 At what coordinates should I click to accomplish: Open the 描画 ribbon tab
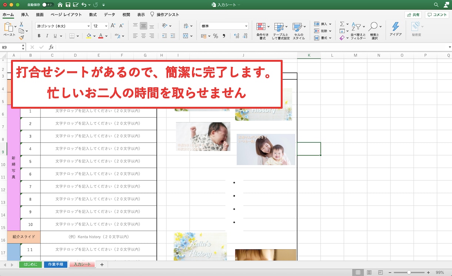[x=40, y=15]
